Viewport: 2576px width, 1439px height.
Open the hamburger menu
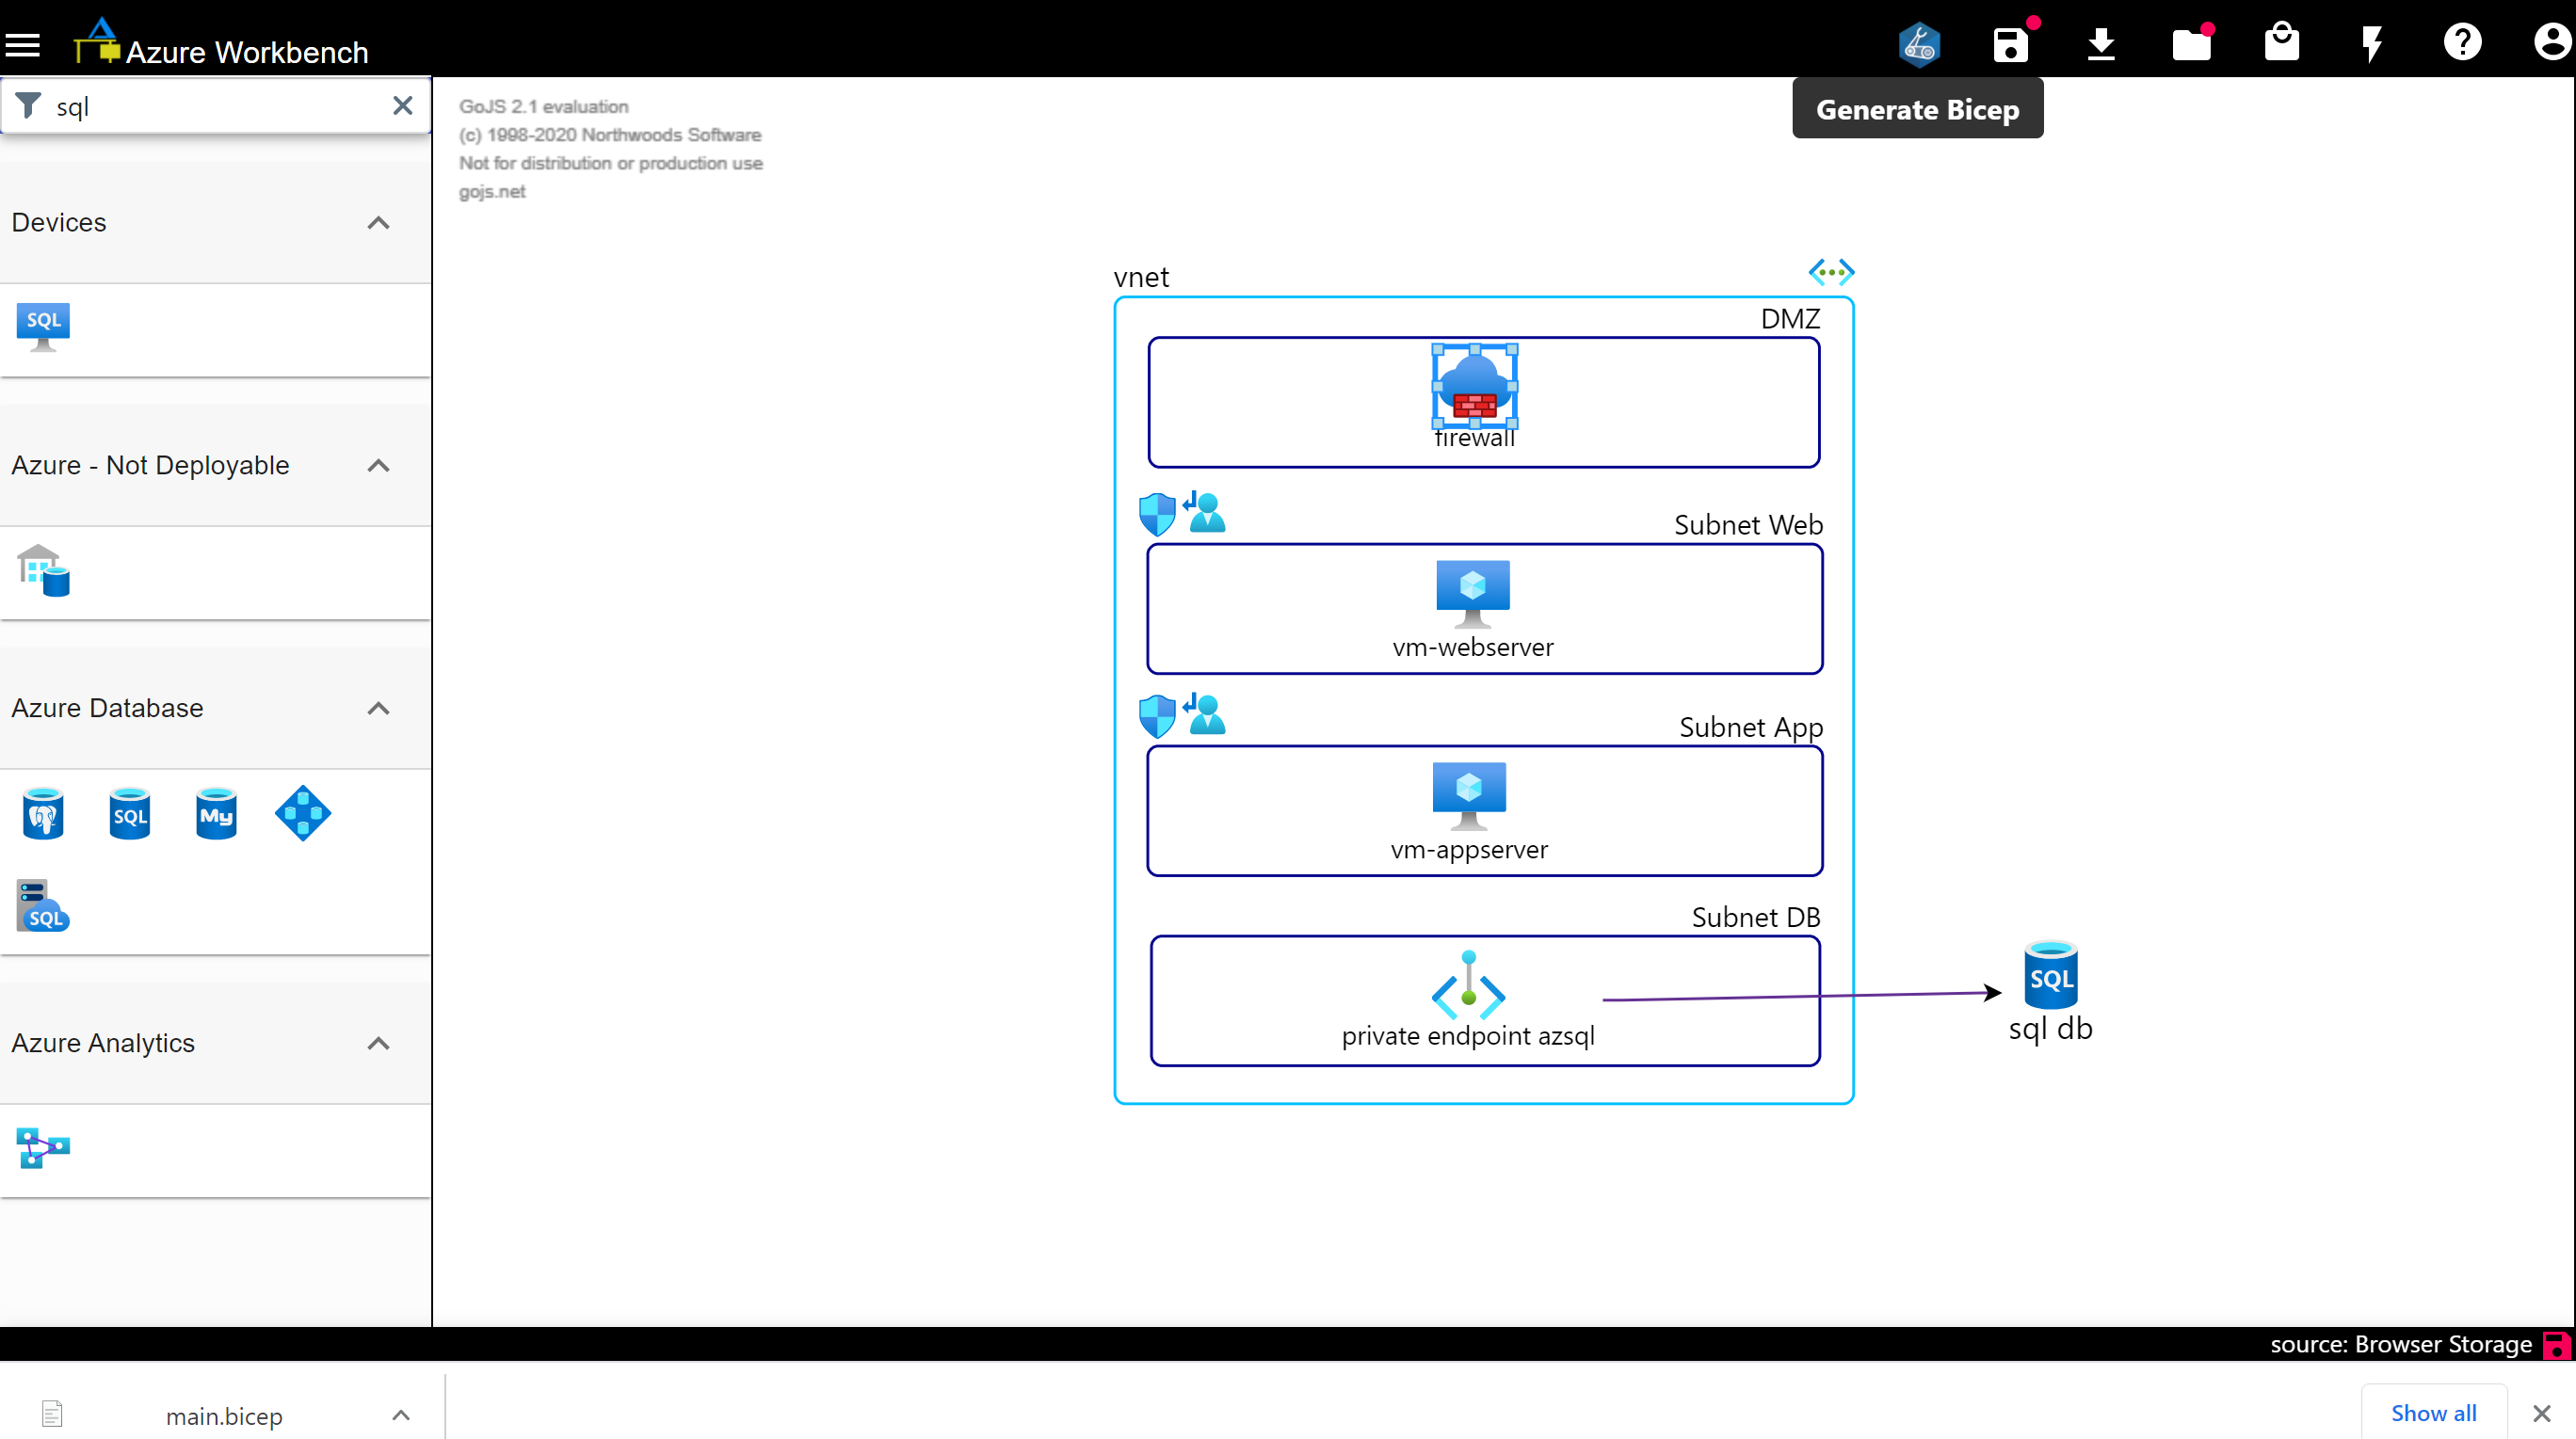tap(22, 45)
